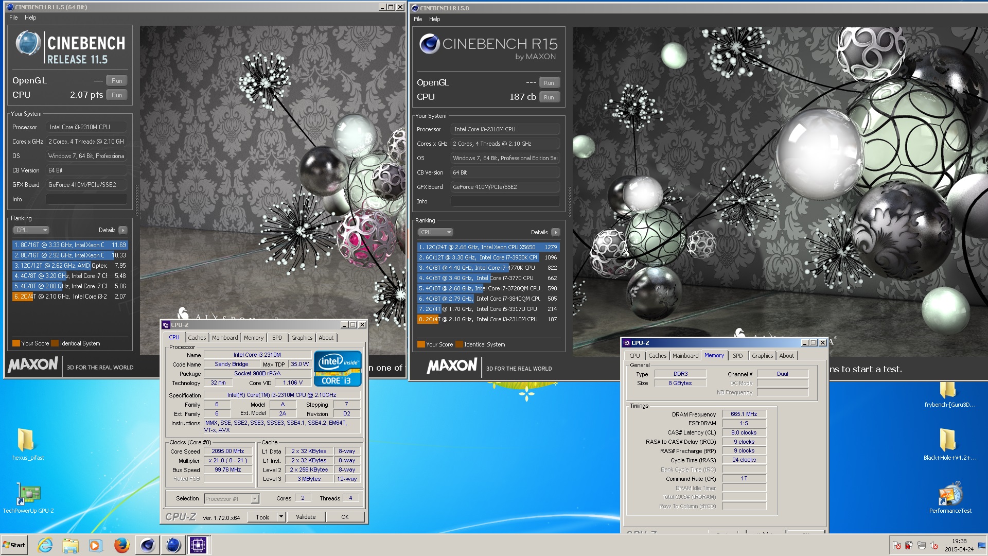Click Intel Core i3 logo in CPU-Z

[x=338, y=369]
